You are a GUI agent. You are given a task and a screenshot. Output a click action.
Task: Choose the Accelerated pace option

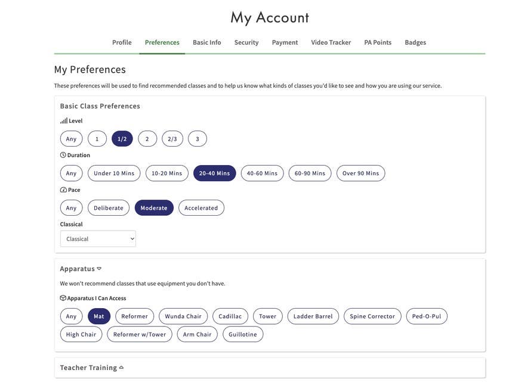click(x=201, y=208)
